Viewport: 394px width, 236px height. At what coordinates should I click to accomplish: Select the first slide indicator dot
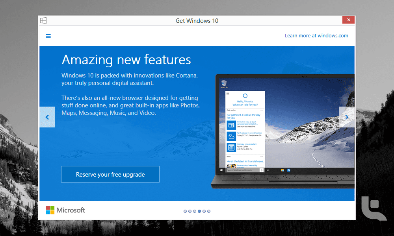click(185, 211)
